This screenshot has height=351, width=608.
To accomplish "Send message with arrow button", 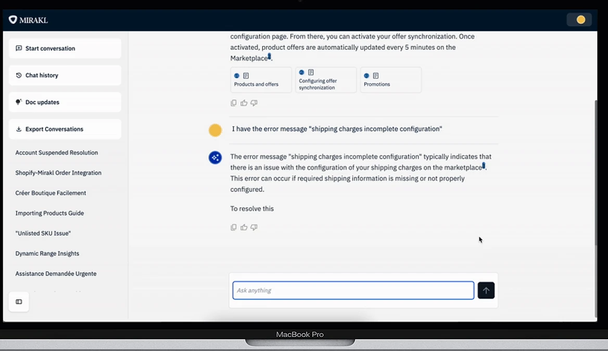I will (486, 290).
